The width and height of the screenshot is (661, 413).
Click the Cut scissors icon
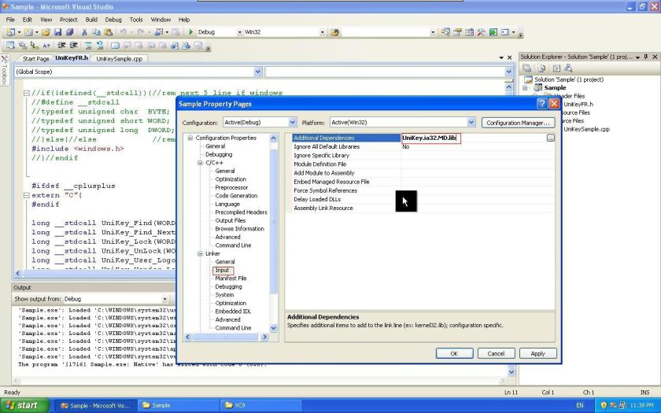point(84,32)
